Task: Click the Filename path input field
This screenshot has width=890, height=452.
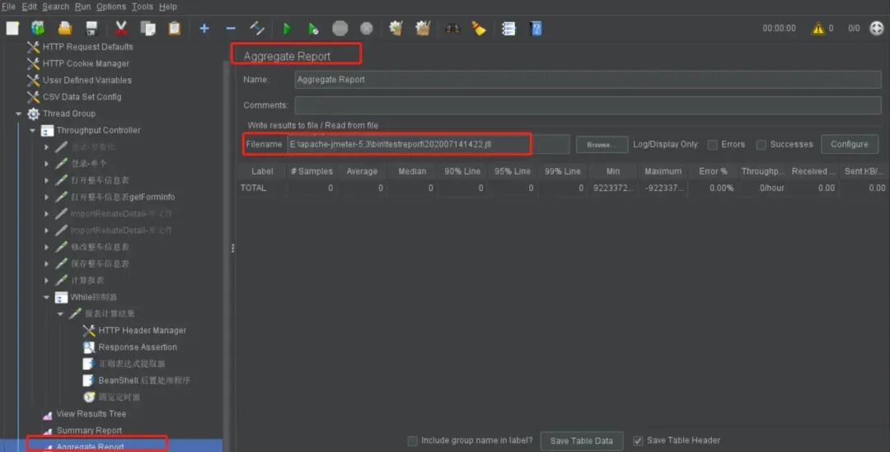Action: coord(428,145)
